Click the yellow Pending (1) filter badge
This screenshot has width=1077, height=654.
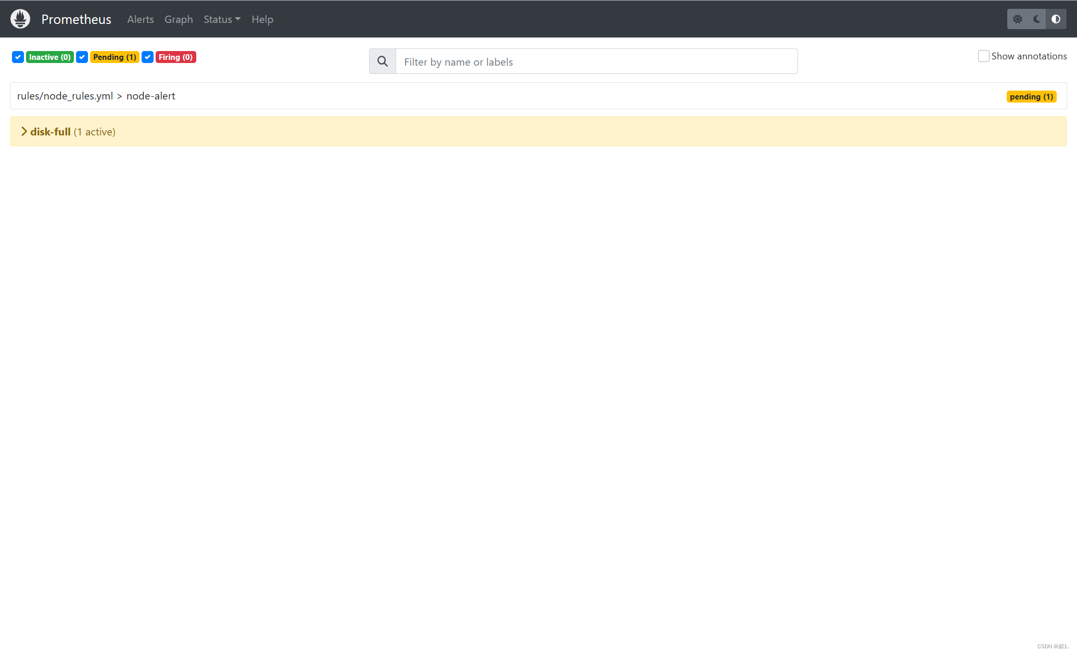coord(115,57)
